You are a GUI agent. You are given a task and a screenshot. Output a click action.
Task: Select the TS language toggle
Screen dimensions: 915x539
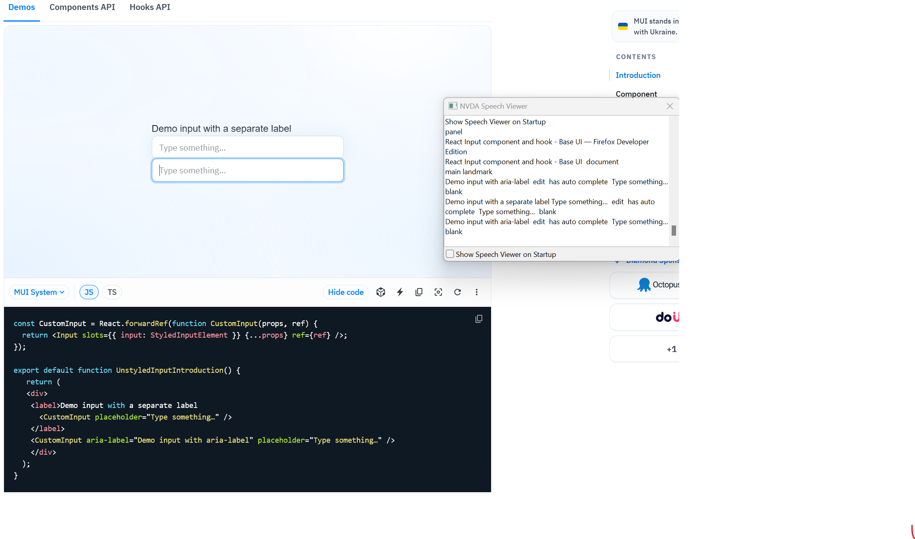coord(112,292)
